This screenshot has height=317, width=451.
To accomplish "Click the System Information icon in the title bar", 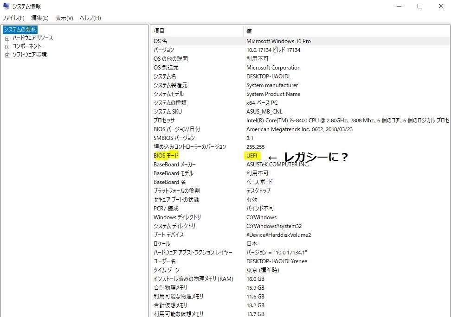I will pos(6,6).
